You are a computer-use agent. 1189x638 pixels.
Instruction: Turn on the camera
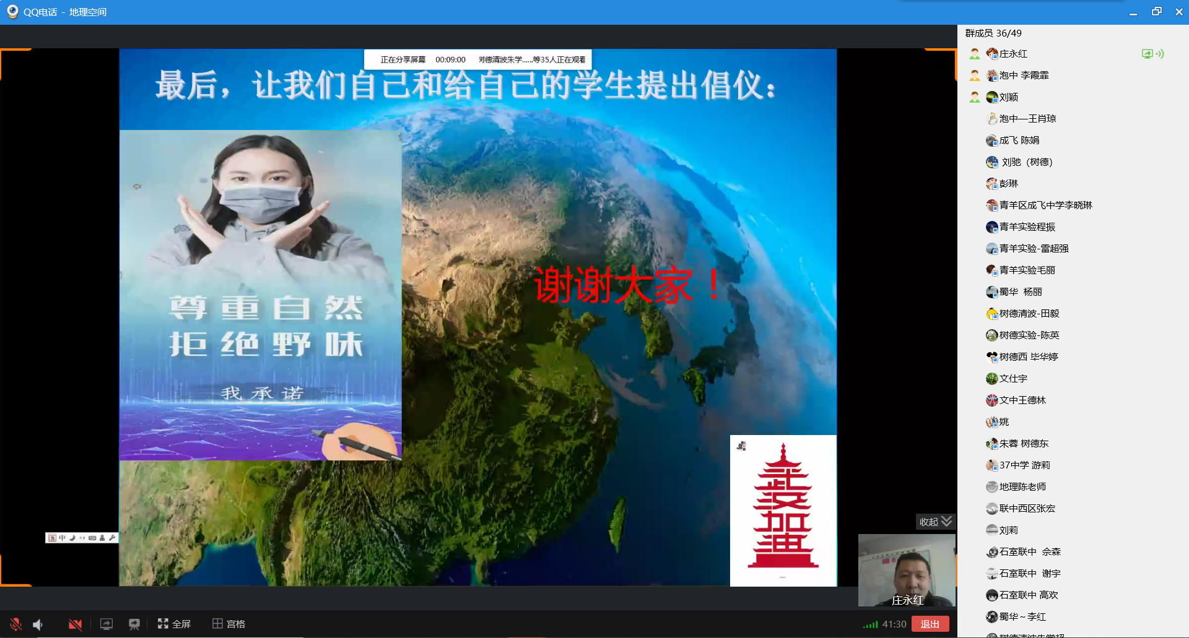[x=75, y=624]
